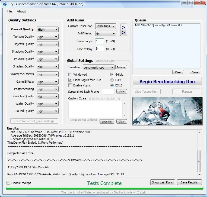This screenshot has height=197, width=207.
Task: Click the Completed All Tests line
Action: pos(20,153)
